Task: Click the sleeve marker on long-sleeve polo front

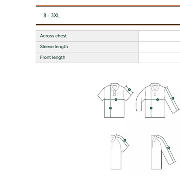Action: coord(173,98)
